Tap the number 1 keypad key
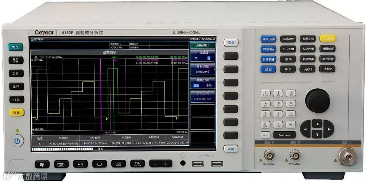The height and width of the screenshot is (183, 368). click(265, 114)
